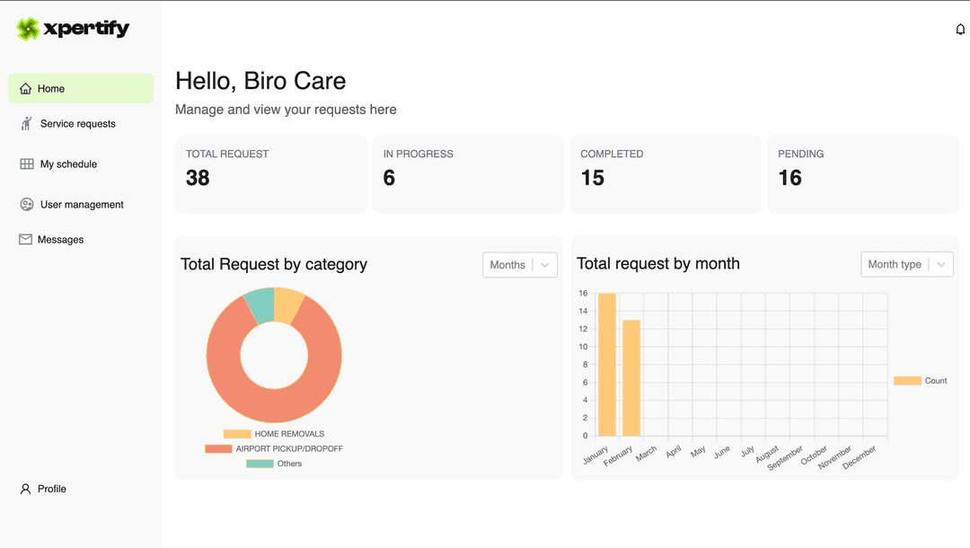The width and height of the screenshot is (970, 548).
Task: Select the Pending requests card
Action: point(862,174)
